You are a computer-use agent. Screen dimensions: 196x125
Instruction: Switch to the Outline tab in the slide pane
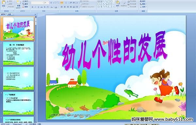(x=9, y=14)
